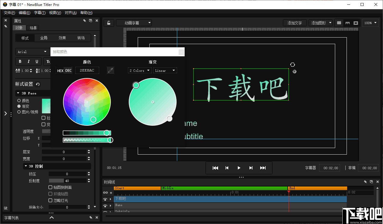This screenshot has width=383, height=224.
Task: Select the eyedropper tool in the color picker
Action: point(110,70)
